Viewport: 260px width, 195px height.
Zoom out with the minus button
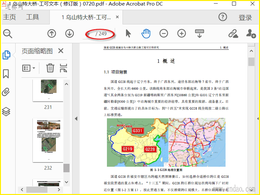tap(164, 33)
